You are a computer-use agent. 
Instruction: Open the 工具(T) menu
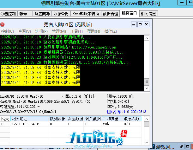(76, 31)
